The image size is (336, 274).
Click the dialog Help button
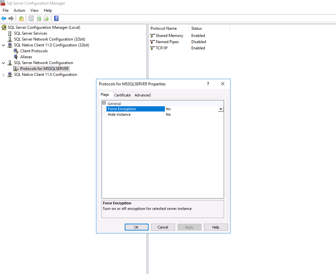(x=216, y=227)
